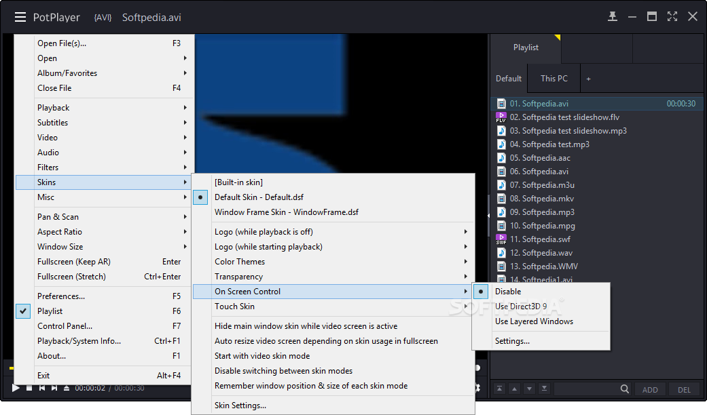Toggle fullscreen with the expand arrows icon
The width and height of the screenshot is (707, 415).
click(x=672, y=17)
